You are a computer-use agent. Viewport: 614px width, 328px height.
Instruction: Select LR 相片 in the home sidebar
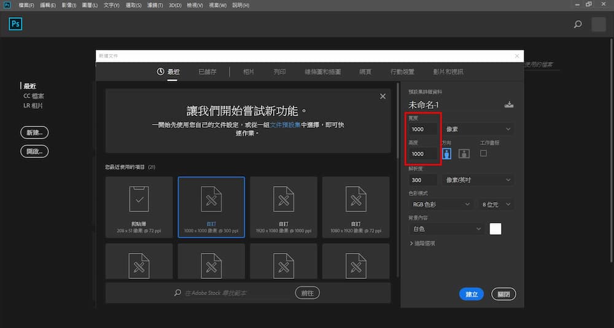click(33, 106)
